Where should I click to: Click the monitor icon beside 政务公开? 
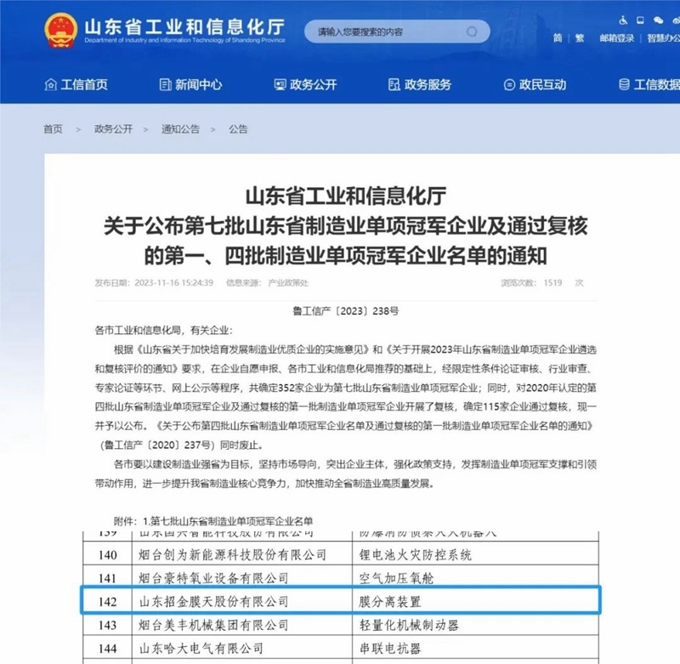[x=280, y=84]
